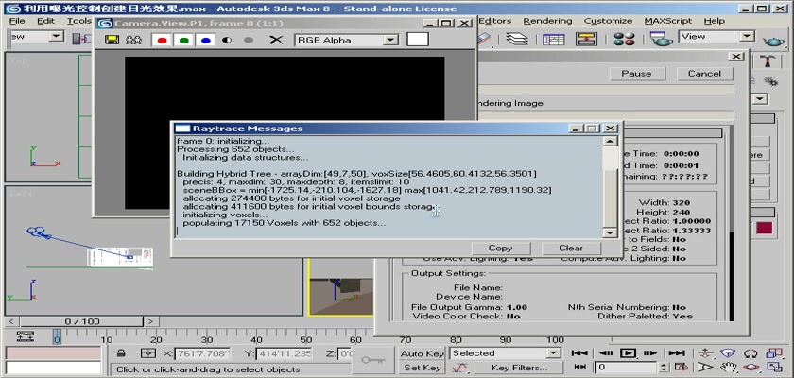Click time slider right arrow
Screen dimensions: 794x378
click(x=150, y=321)
